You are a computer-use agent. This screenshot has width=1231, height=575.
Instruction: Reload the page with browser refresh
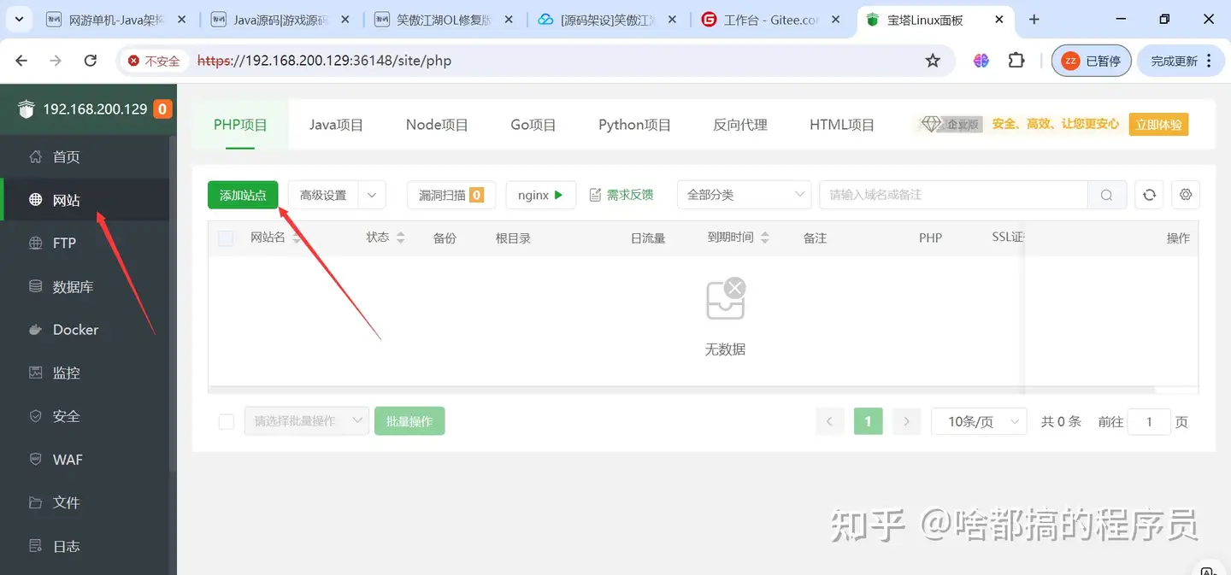[91, 61]
